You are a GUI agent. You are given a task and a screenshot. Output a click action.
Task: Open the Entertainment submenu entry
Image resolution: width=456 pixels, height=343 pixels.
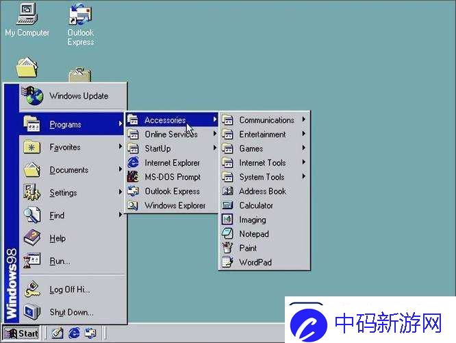[x=264, y=134]
